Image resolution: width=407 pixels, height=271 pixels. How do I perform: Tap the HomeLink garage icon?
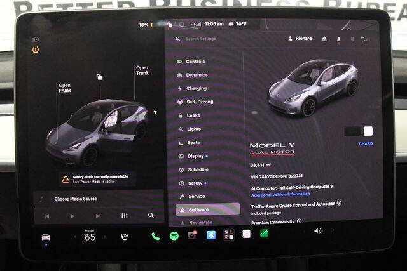click(x=324, y=39)
